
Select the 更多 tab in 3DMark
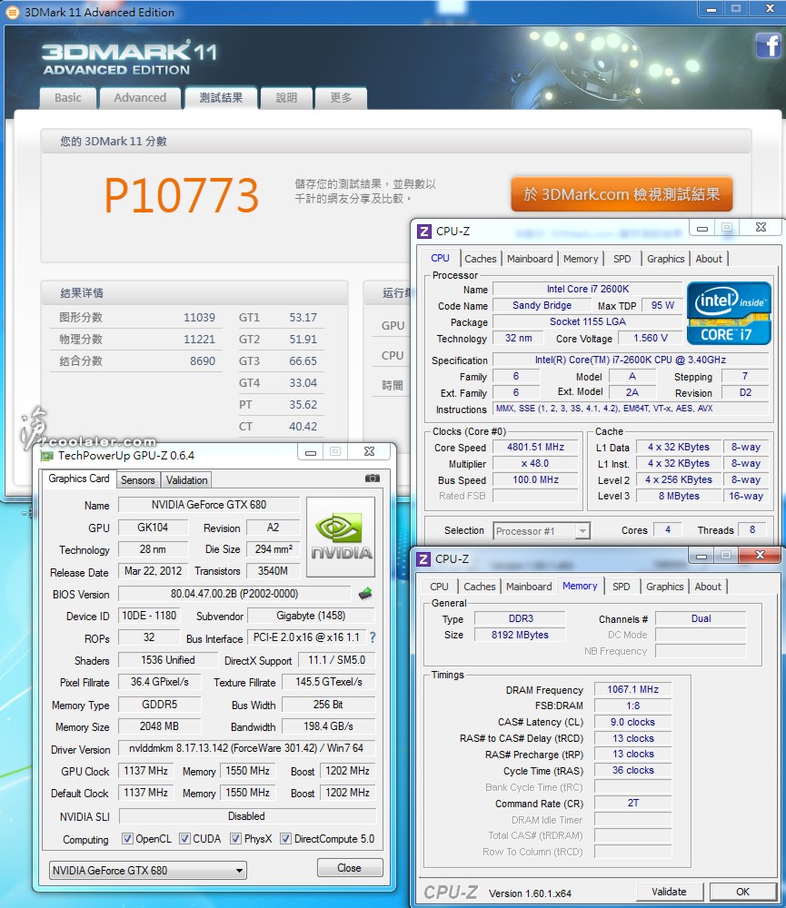click(341, 98)
